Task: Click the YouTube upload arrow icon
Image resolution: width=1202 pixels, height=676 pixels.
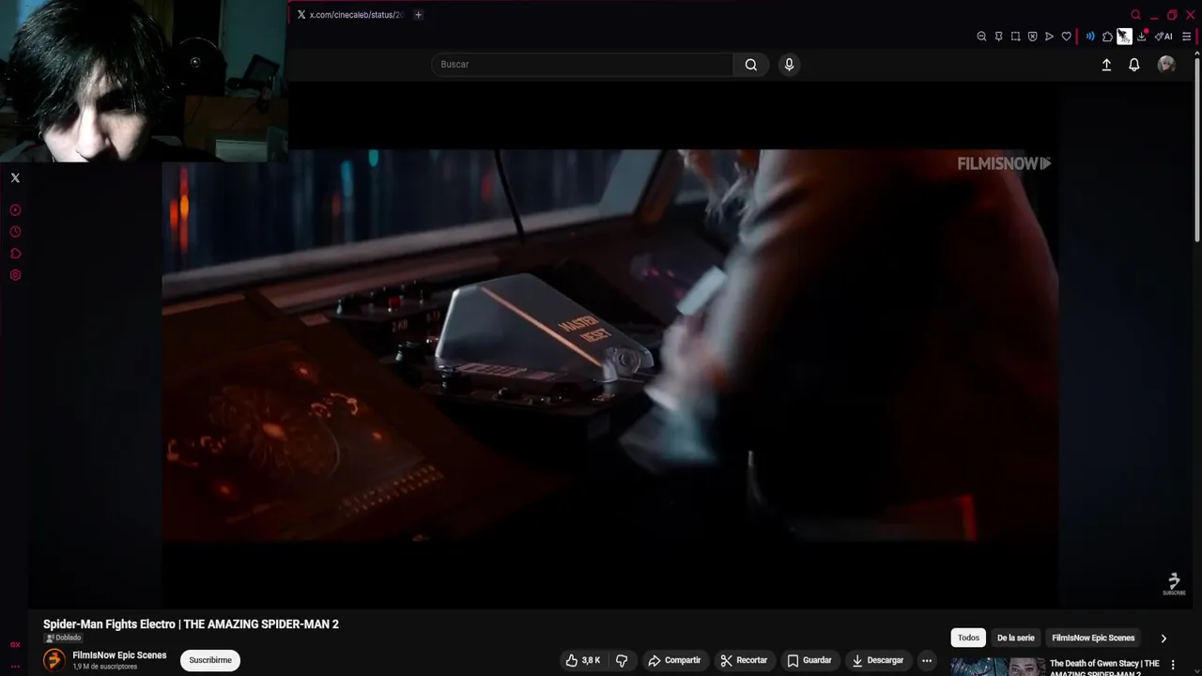Action: click(1106, 65)
